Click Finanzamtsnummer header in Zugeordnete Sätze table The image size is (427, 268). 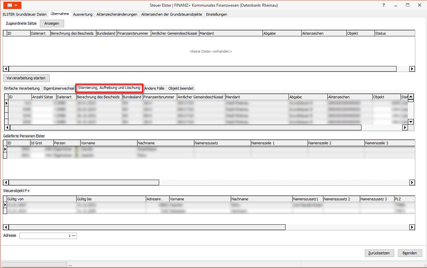(x=133, y=33)
